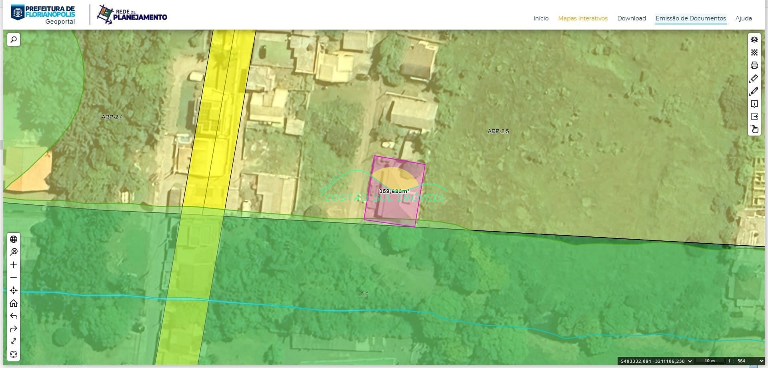Click the Download link
The image size is (768, 368).
point(631,18)
